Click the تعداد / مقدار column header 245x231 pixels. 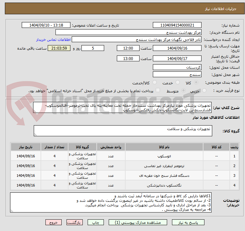55,147
